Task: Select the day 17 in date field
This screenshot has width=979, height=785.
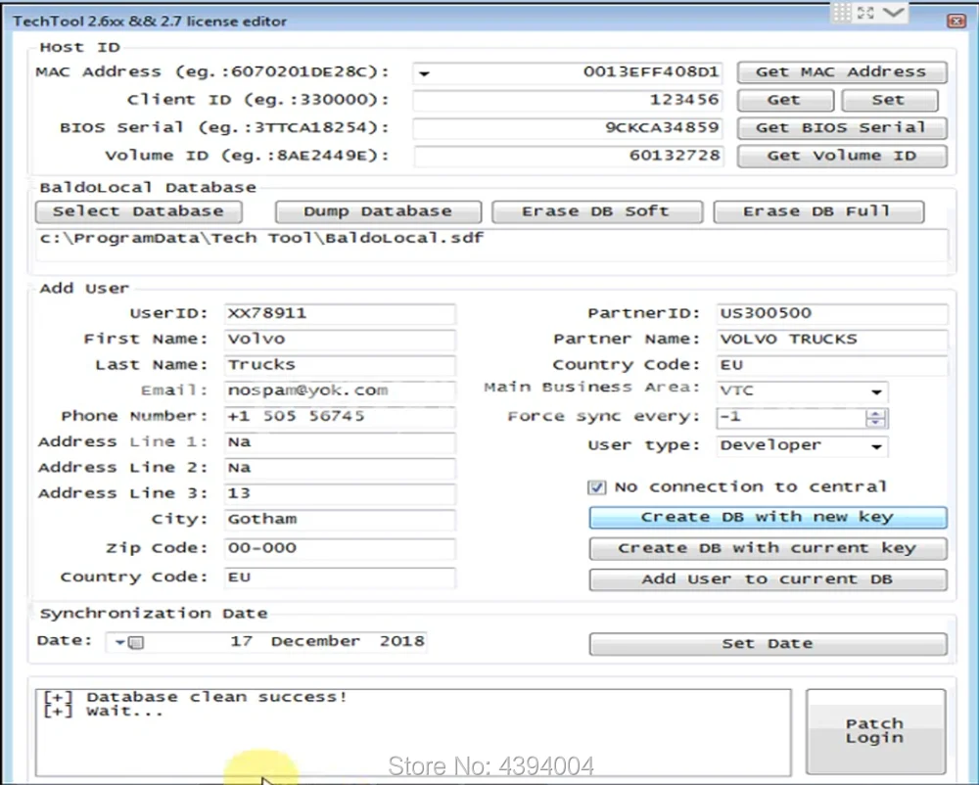Action: pyautogui.click(x=241, y=641)
